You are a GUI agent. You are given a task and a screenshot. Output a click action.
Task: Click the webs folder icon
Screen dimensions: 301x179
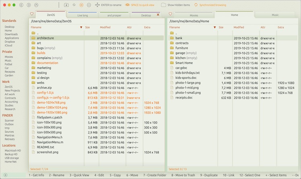click(x=33, y=82)
